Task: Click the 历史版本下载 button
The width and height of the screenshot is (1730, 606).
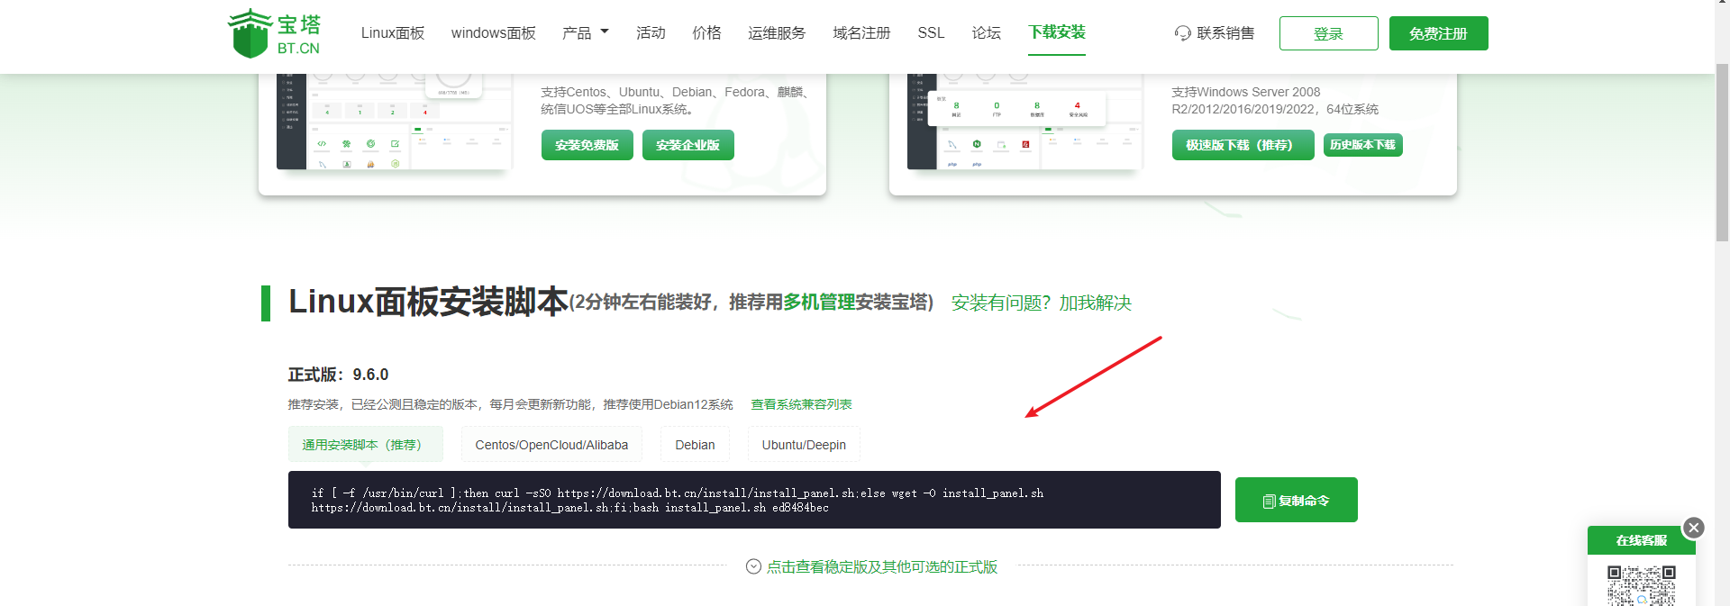Action: point(1363,145)
